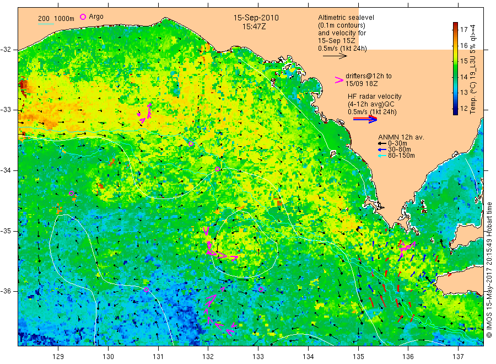
Task: Click the '0-30m' depth label
Action: [397, 144]
